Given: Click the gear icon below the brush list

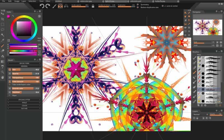Looking at the screenshot, I should tap(205, 105).
